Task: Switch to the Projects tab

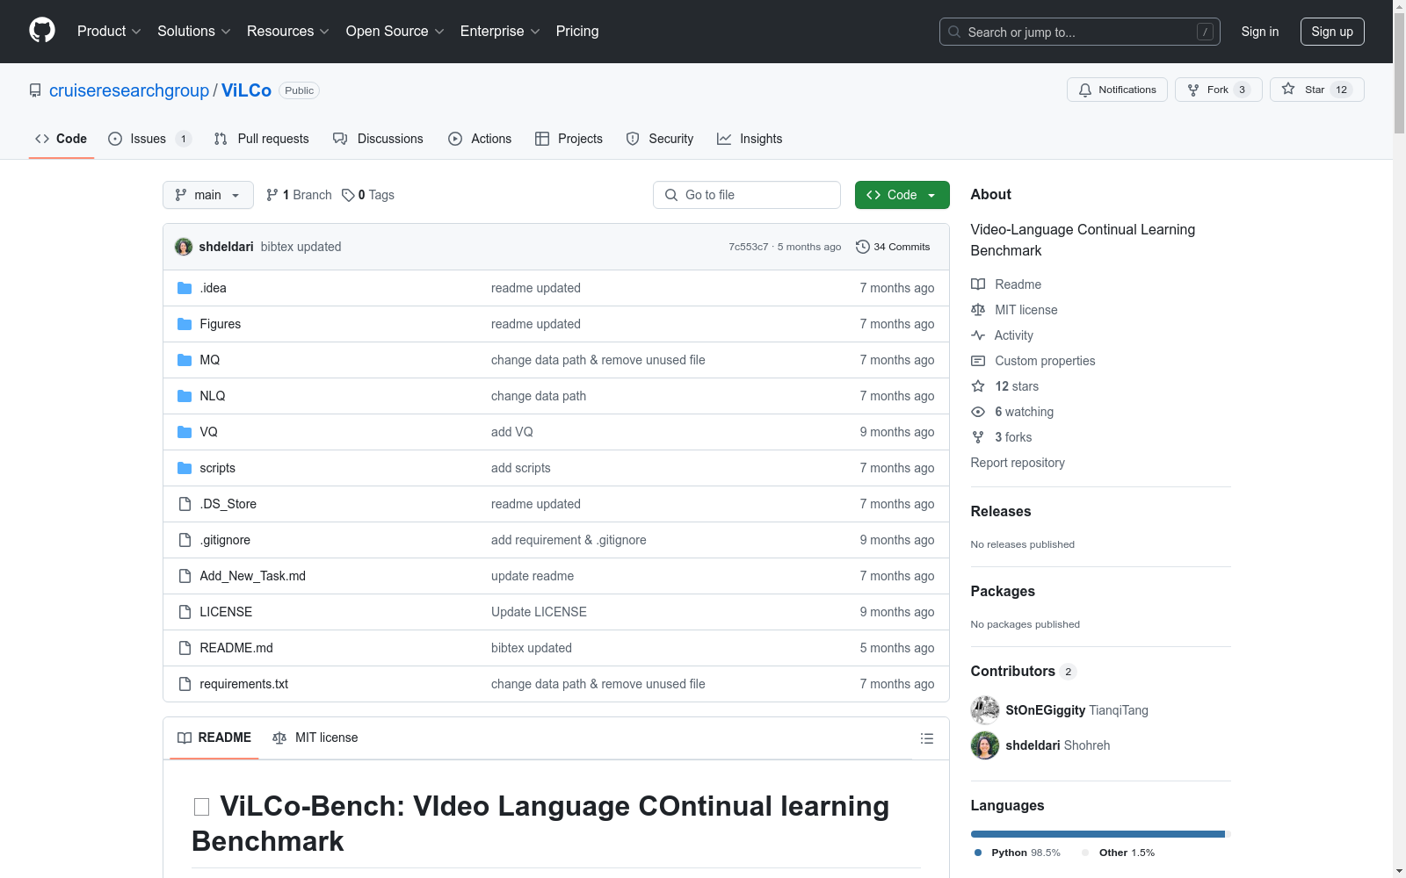Action: tap(569, 139)
